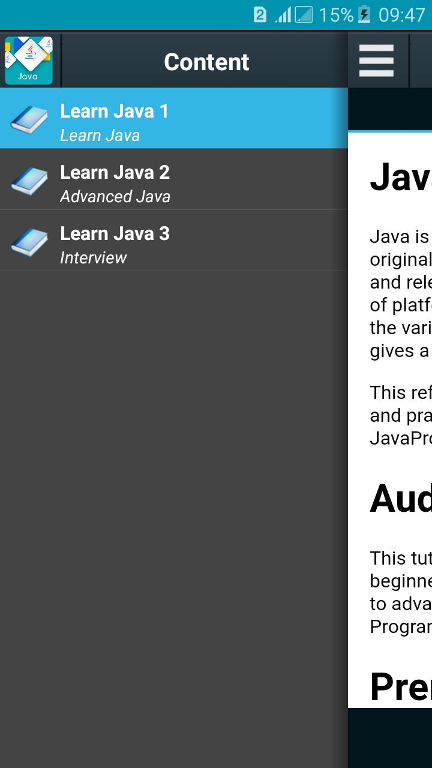
Task: Open the hamburger menu icon
Action: point(376,61)
